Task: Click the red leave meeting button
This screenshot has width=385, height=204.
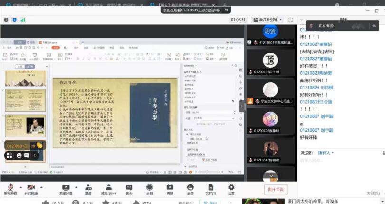Action: point(275,189)
